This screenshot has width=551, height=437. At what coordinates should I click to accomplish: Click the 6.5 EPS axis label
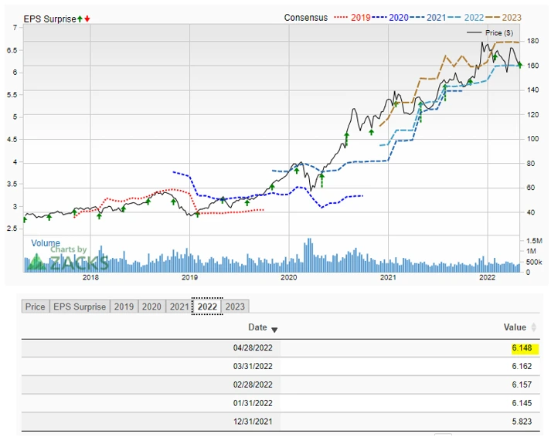(12, 50)
